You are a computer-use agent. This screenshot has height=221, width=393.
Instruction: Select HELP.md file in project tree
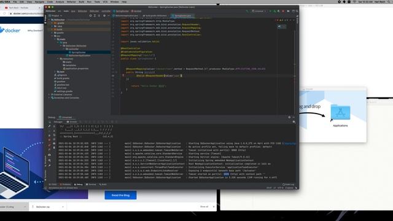pos(60,88)
